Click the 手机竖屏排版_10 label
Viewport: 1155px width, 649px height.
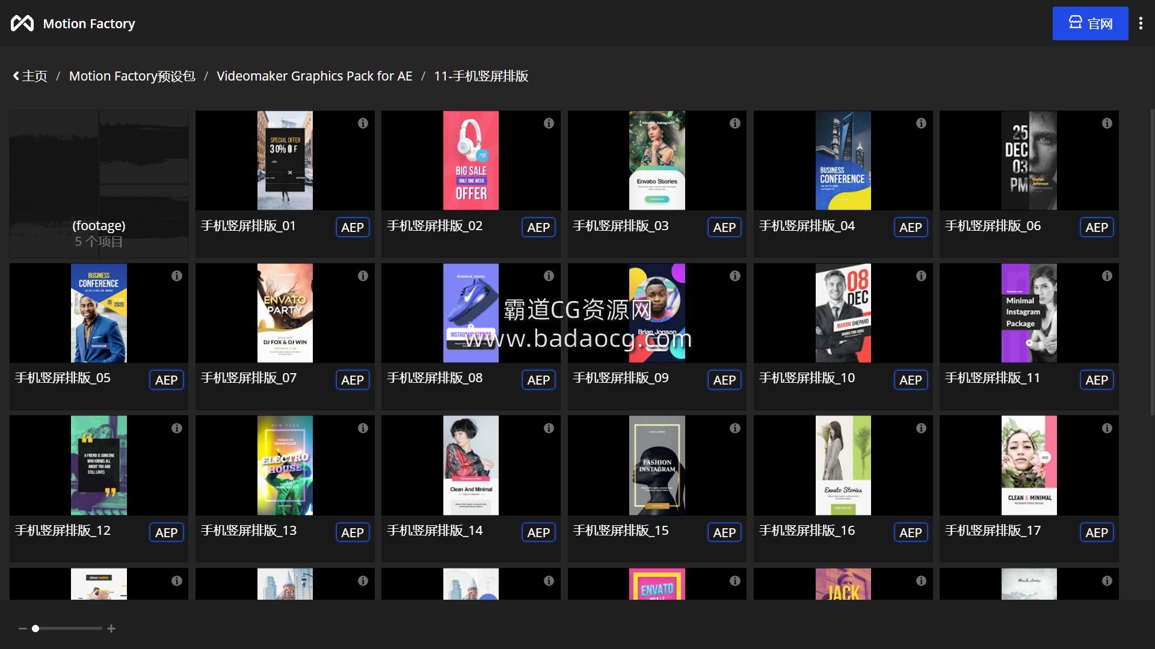point(807,378)
